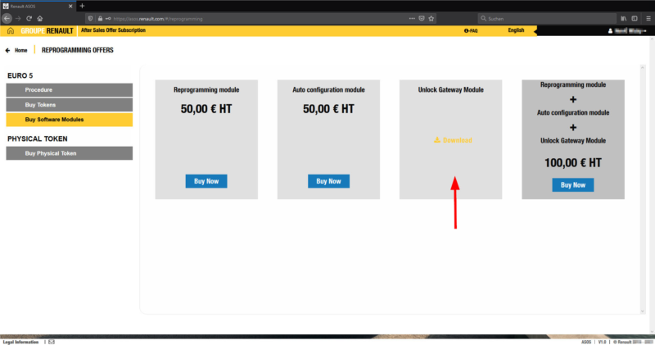Open Buy Physical Token sidebar item
Screen dimensions: 655x345
tap(69, 153)
